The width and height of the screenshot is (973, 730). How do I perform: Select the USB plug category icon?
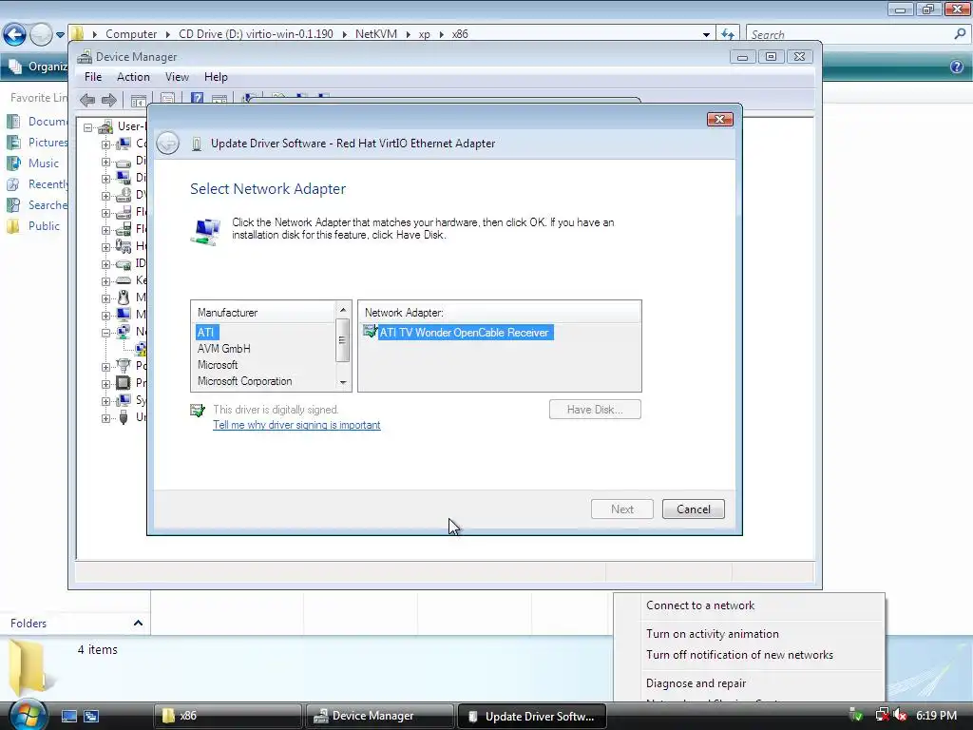pos(124,417)
